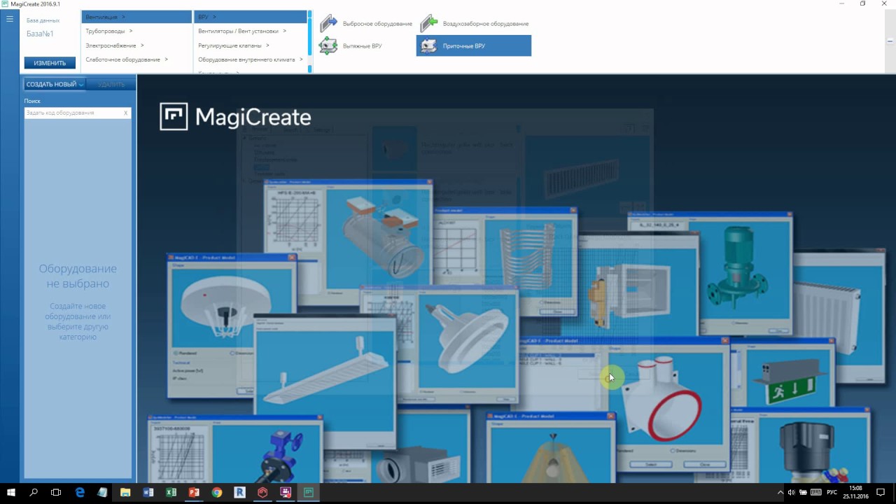Click the УДАЛИТЬ button
This screenshot has height=504, width=896.
111,84
